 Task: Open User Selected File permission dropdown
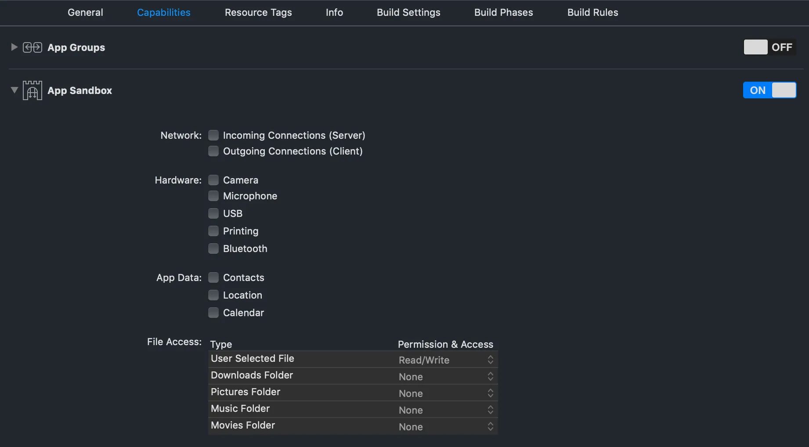(446, 360)
